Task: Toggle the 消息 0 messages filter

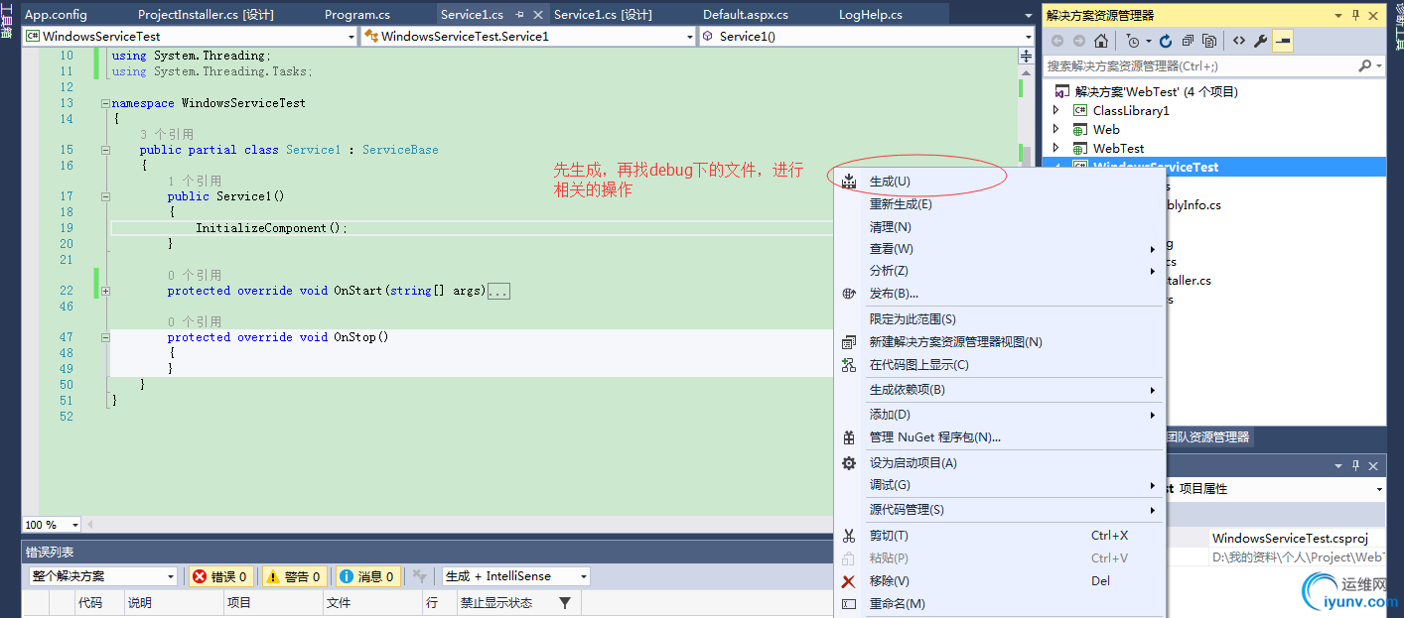Action: (367, 576)
